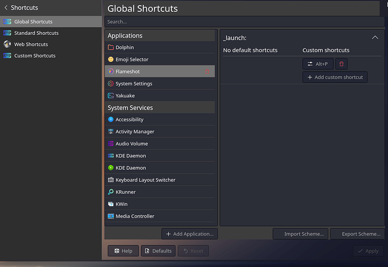
Task: Open Help
Action: tap(123, 251)
